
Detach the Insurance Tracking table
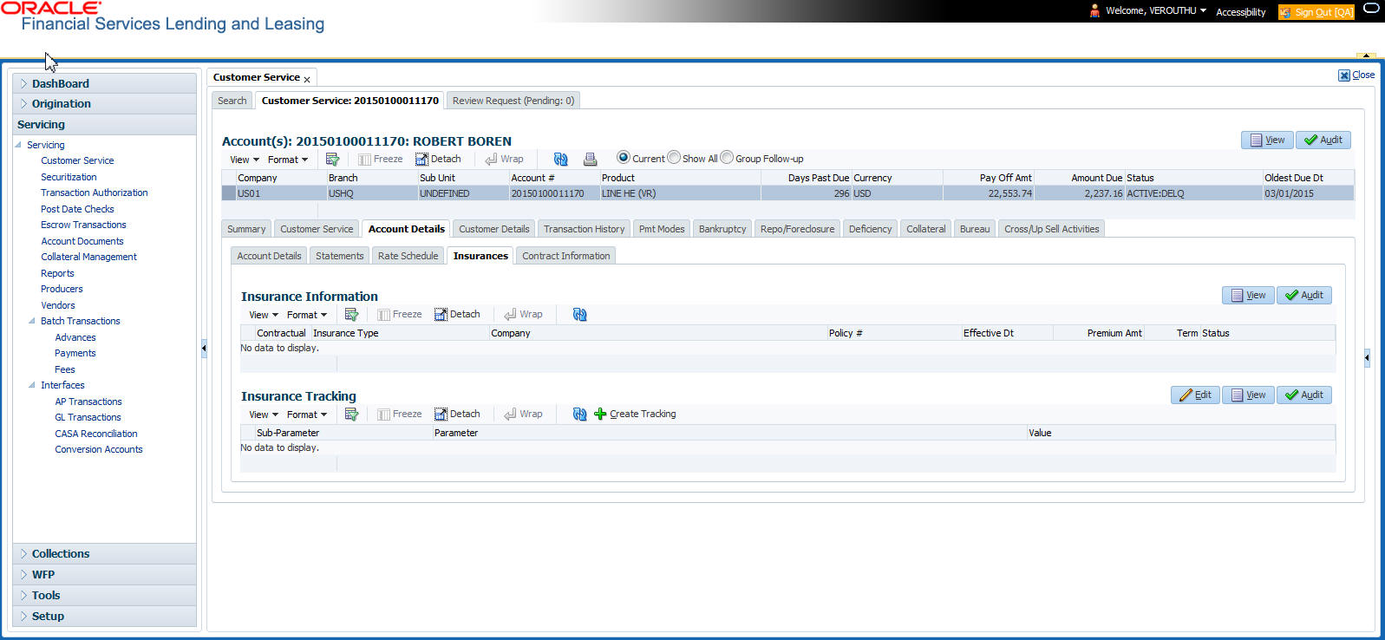click(x=457, y=415)
